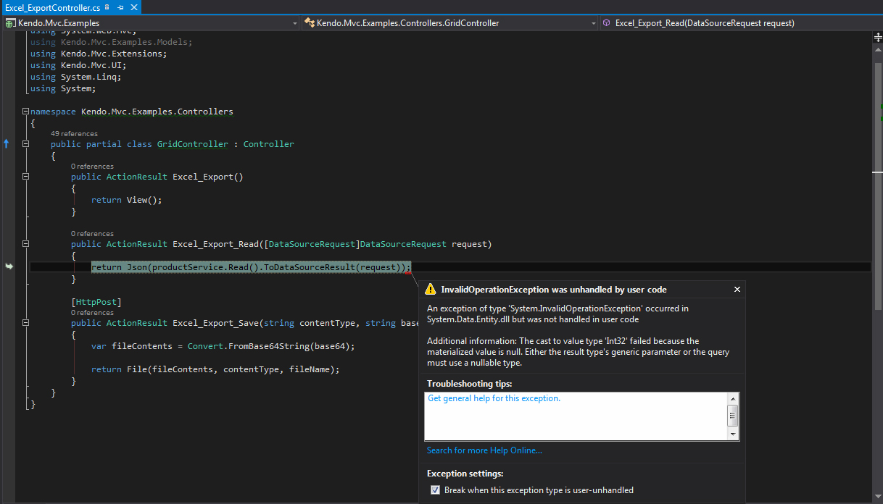Collapse the Excel_Export_Save method outline
Image resolution: width=883 pixels, height=504 pixels.
pyautogui.click(x=26, y=323)
